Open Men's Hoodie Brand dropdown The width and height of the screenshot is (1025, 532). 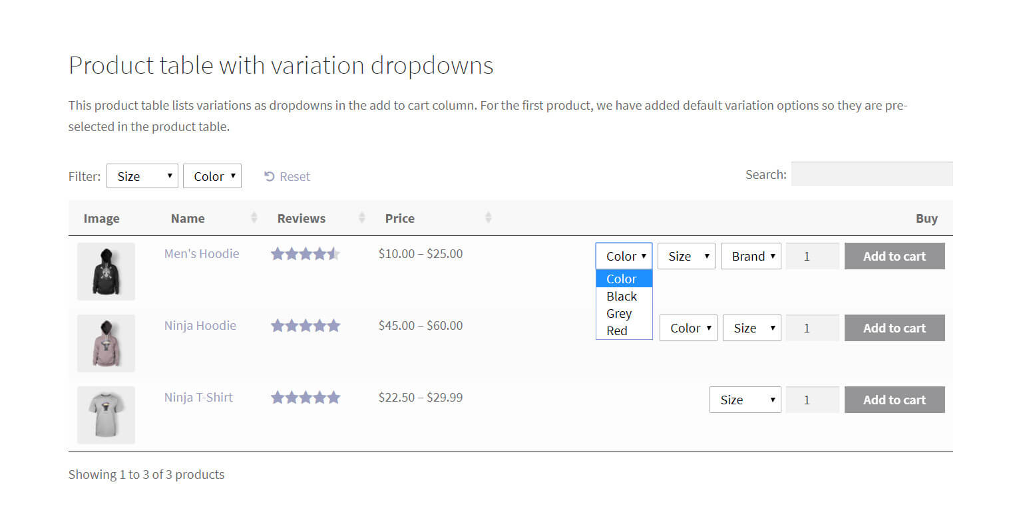[751, 257]
